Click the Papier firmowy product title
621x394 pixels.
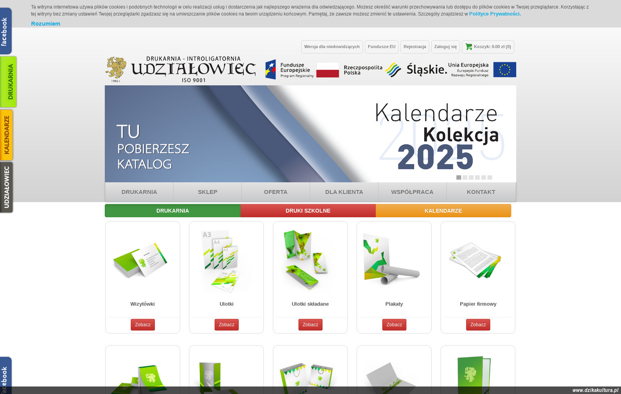[478, 304]
